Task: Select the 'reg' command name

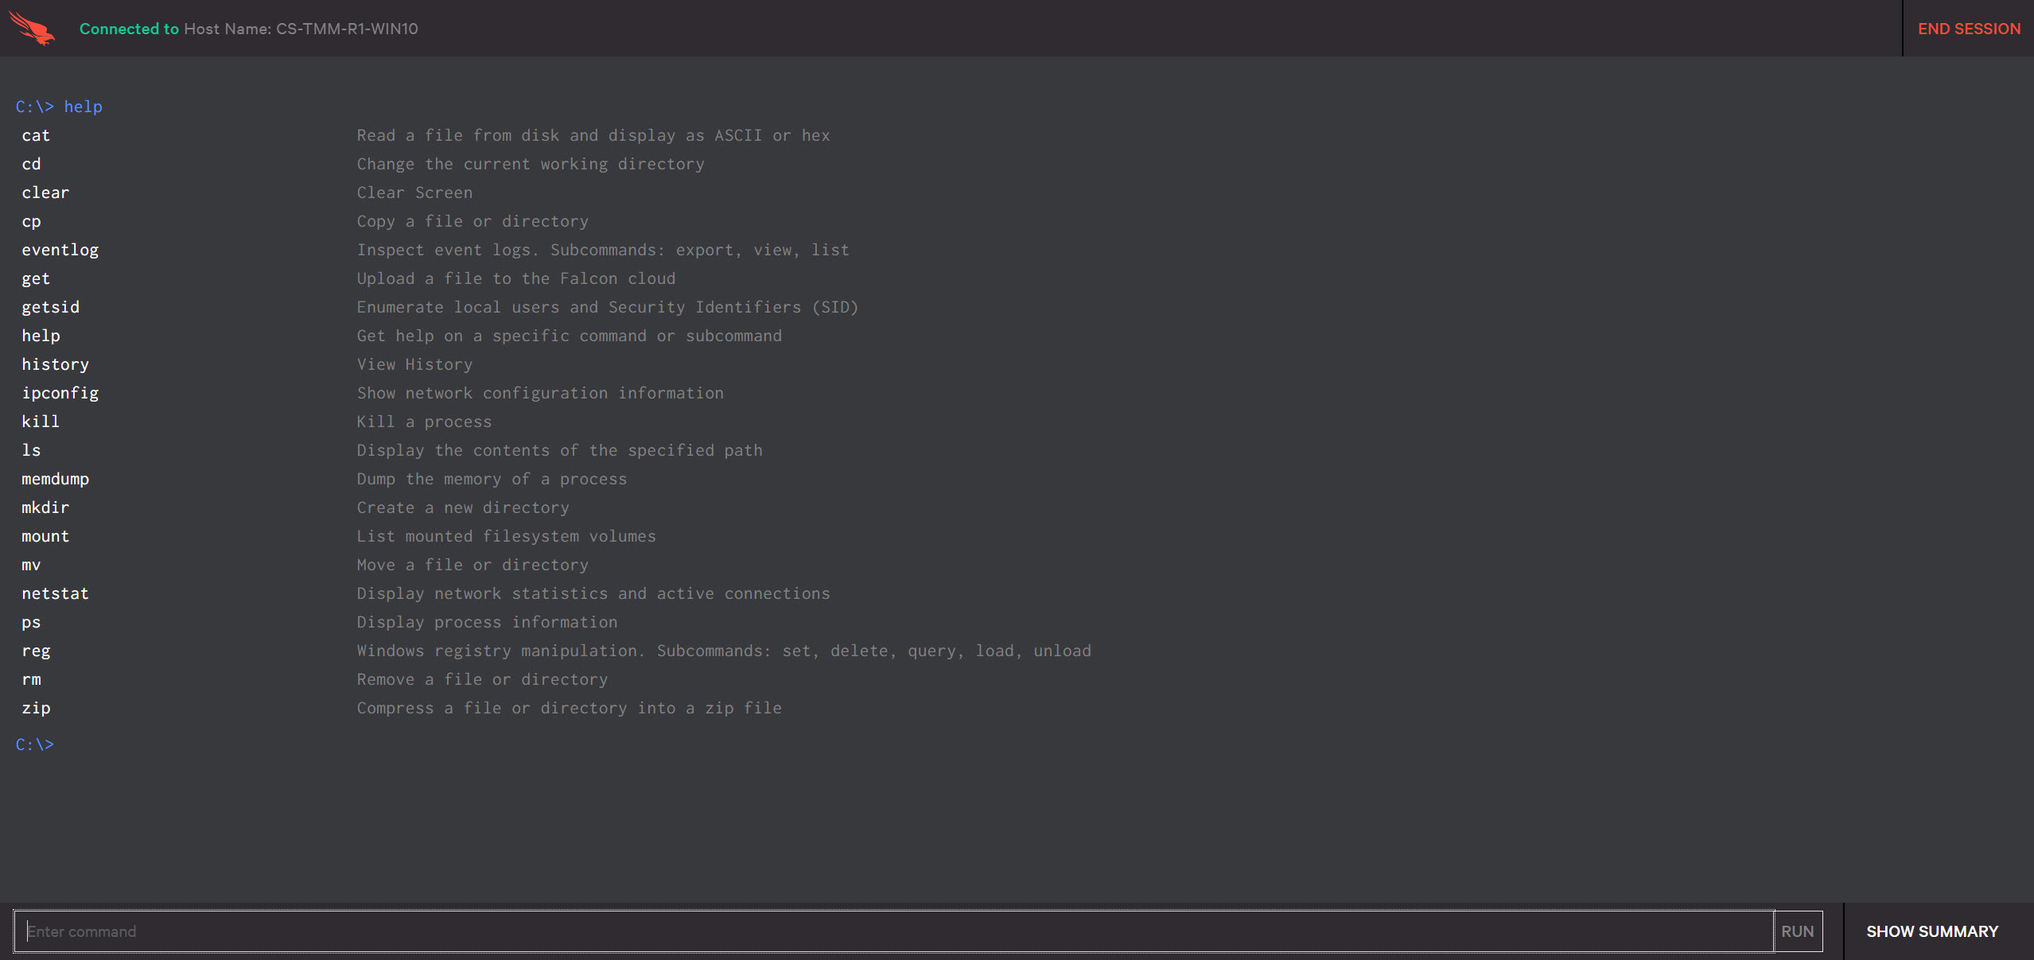Action: (36, 651)
